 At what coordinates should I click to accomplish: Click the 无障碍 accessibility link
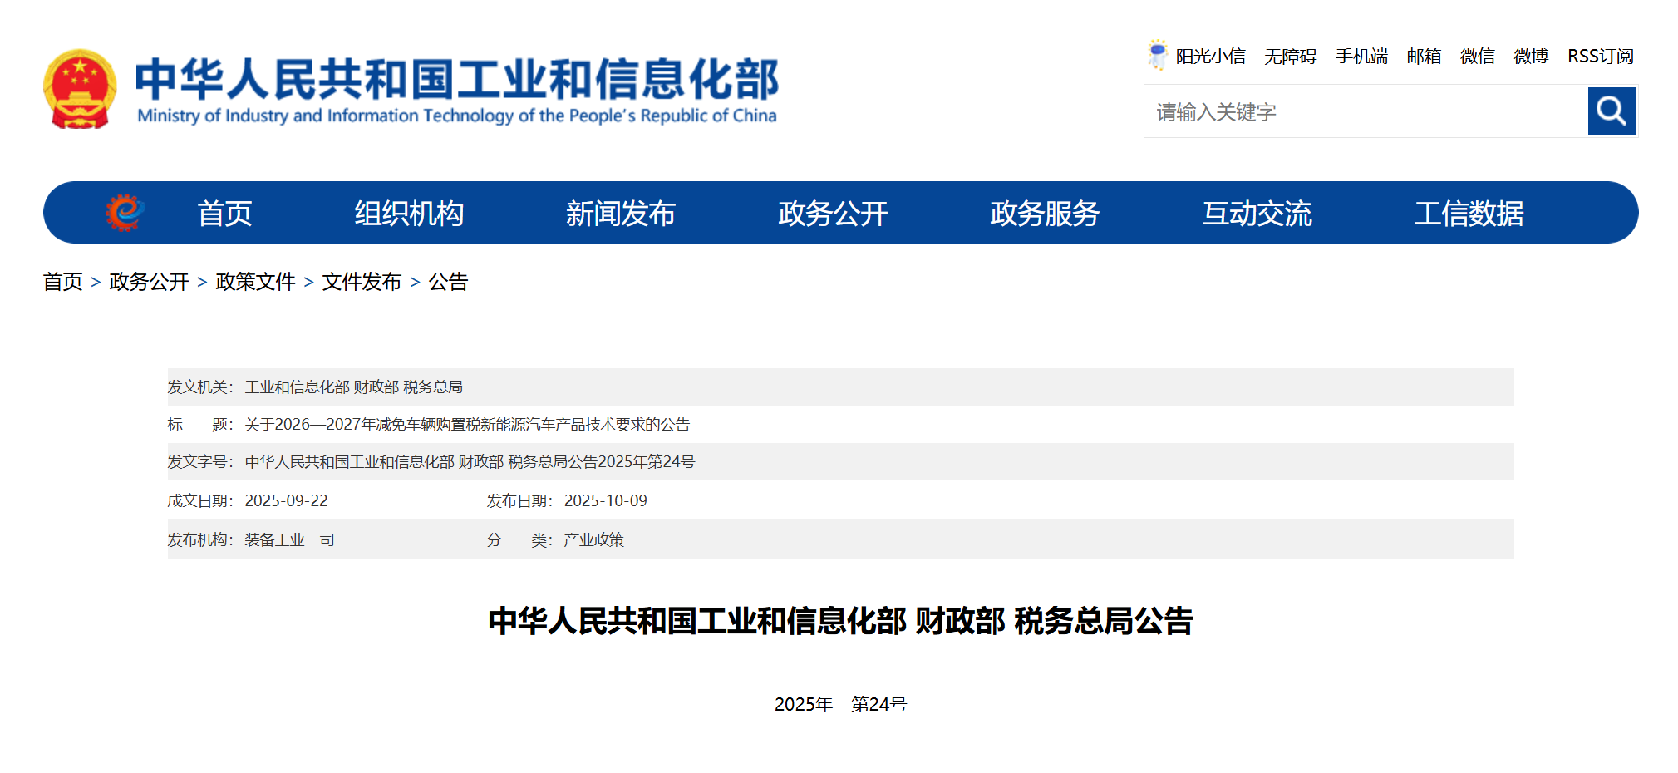coord(1290,57)
